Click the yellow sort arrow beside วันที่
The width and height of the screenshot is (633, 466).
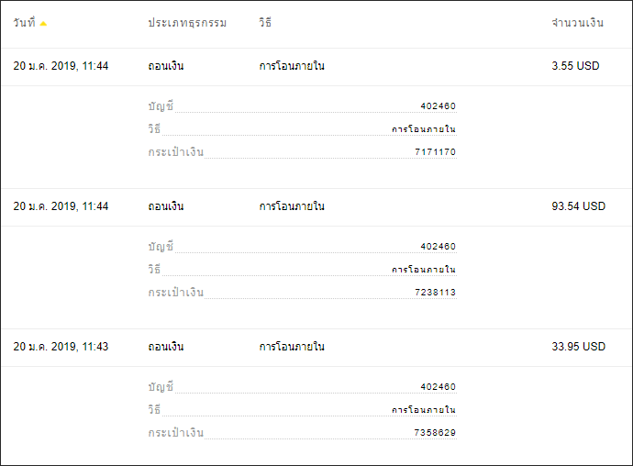click(x=43, y=24)
